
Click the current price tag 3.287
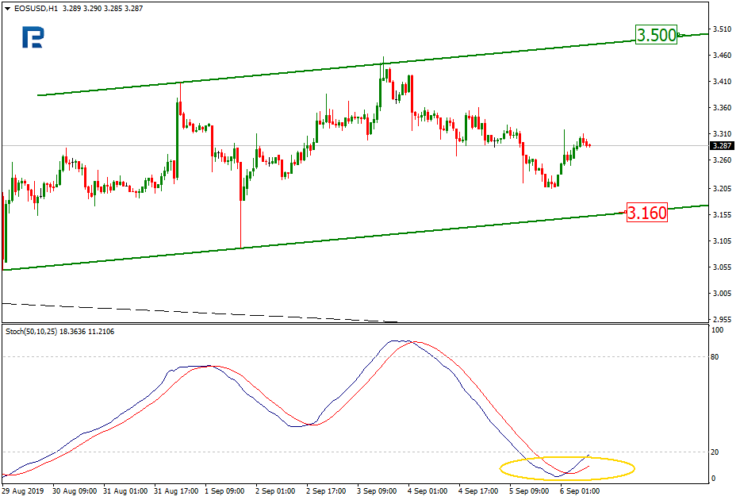722,146
